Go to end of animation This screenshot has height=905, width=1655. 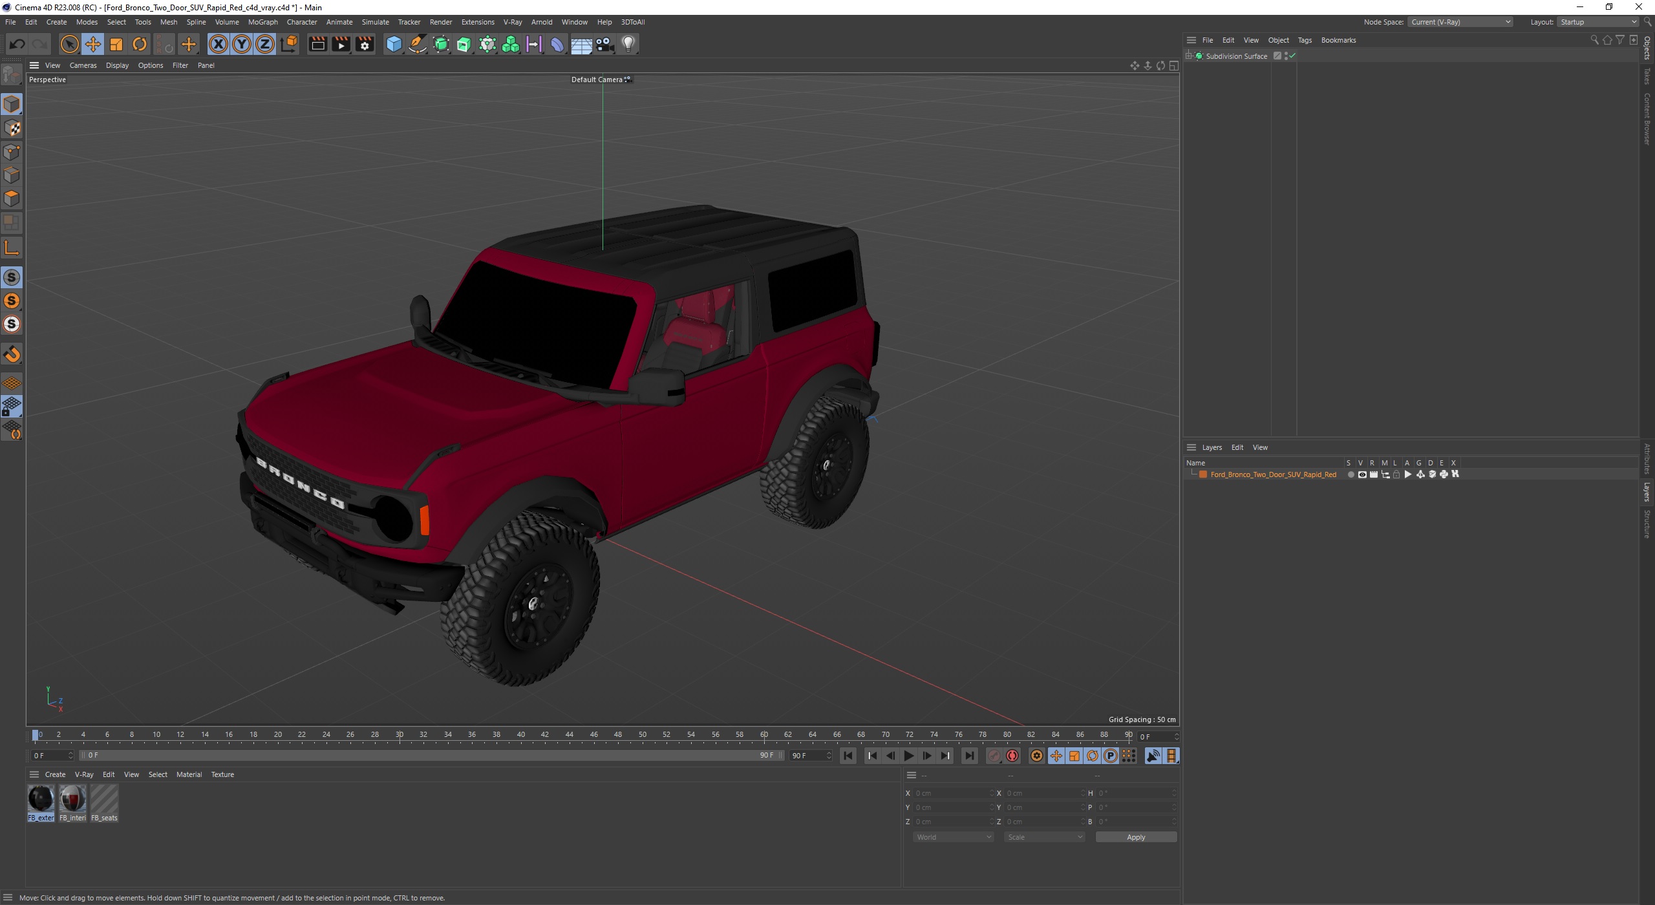(969, 756)
